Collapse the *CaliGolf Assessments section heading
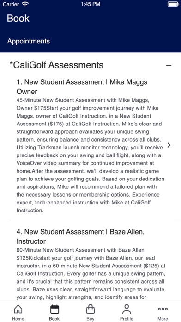Image resolution: width=181 pixels, height=322 pixels. tap(57, 65)
